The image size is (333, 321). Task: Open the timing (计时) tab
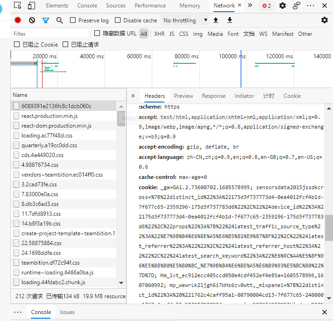[269, 96]
